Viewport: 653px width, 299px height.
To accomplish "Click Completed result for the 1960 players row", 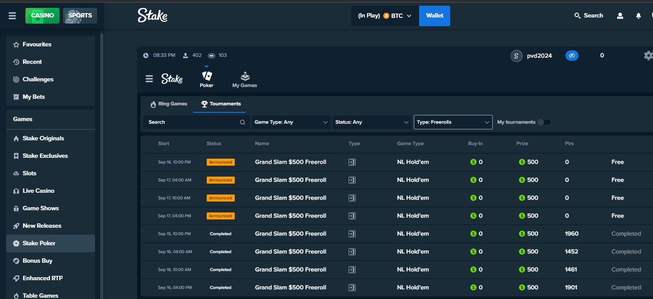I will pyautogui.click(x=626, y=234).
